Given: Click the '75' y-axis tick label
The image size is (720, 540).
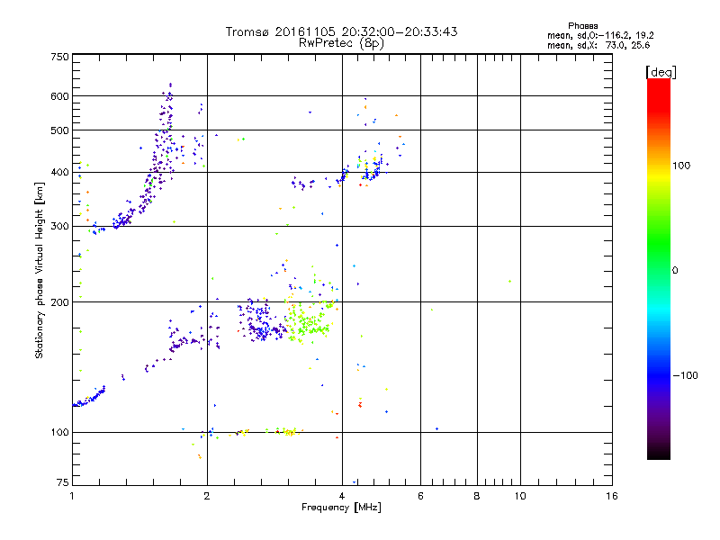Looking at the screenshot, I should point(63,482).
